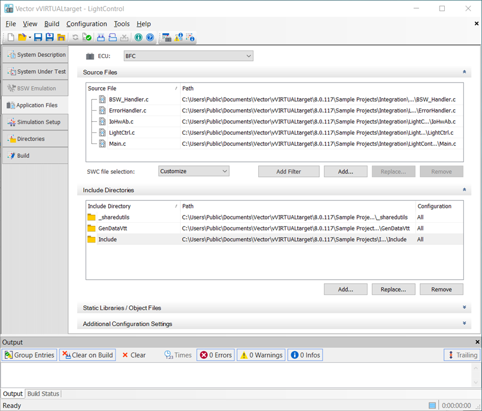482x411 pixels.
Task: Click Replace... for include directories
Action: (394, 290)
